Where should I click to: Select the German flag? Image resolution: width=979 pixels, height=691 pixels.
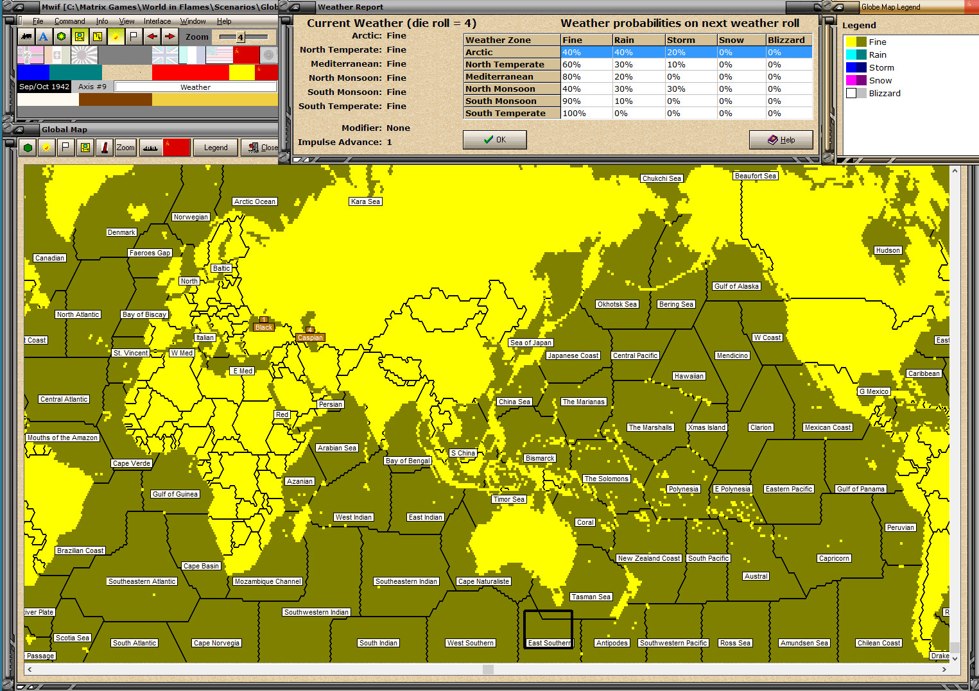pos(31,55)
